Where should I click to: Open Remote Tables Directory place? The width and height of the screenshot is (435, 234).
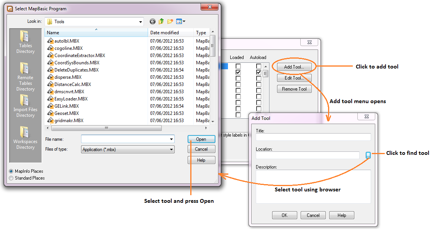[x=25, y=77]
